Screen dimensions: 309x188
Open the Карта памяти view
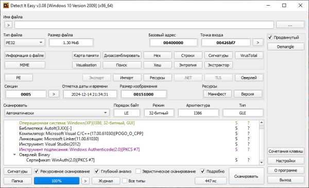pyautogui.click(x=86, y=55)
